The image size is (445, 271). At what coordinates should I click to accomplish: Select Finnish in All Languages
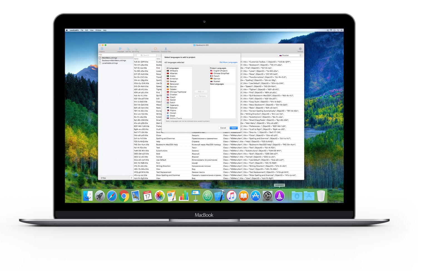[x=179, y=113]
